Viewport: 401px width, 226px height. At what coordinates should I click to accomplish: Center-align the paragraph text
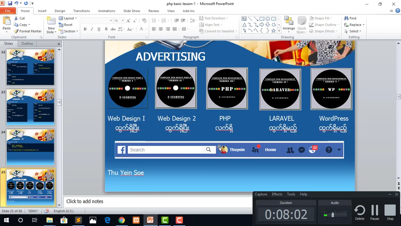(x=161, y=29)
